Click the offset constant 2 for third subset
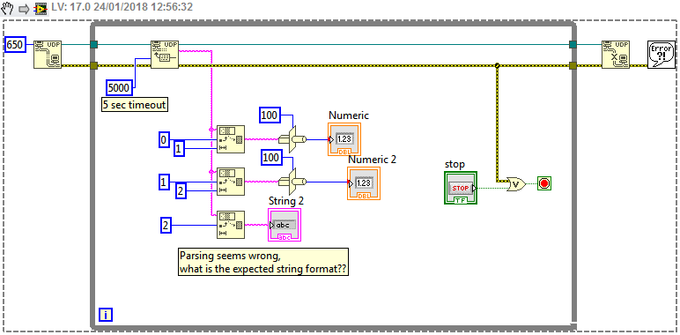This screenshot has height=335, width=680. (166, 225)
